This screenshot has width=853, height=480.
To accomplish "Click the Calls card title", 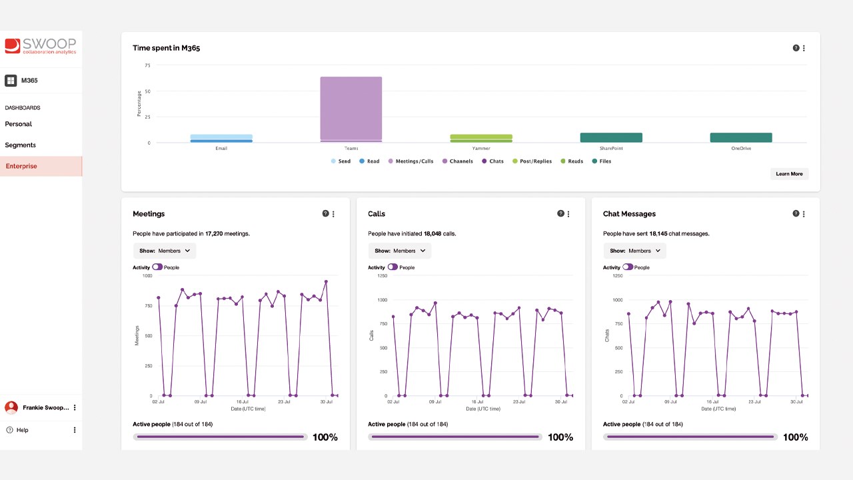I will [377, 214].
